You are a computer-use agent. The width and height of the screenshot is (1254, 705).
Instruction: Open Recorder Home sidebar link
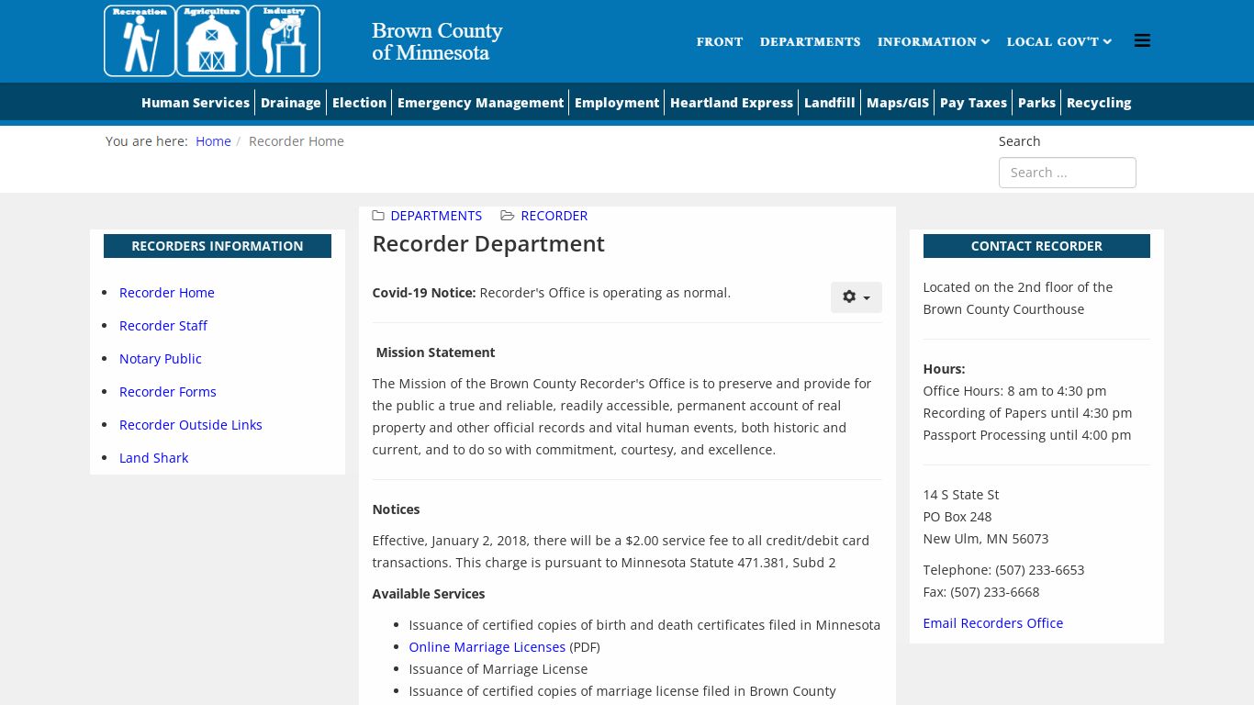click(167, 293)
